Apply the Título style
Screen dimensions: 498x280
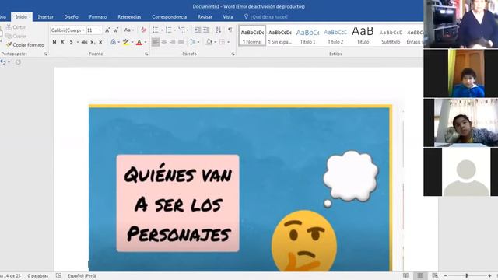click(363, 36)
